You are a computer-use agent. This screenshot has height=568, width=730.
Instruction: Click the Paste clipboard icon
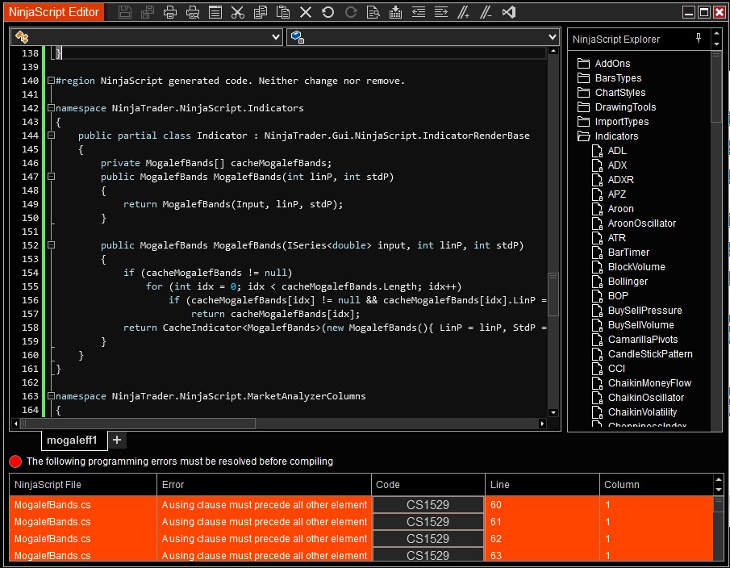coord(282,12)
